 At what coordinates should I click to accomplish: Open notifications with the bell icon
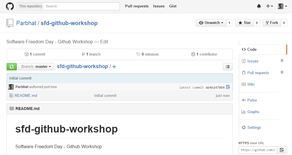click(x=259, y=6)
